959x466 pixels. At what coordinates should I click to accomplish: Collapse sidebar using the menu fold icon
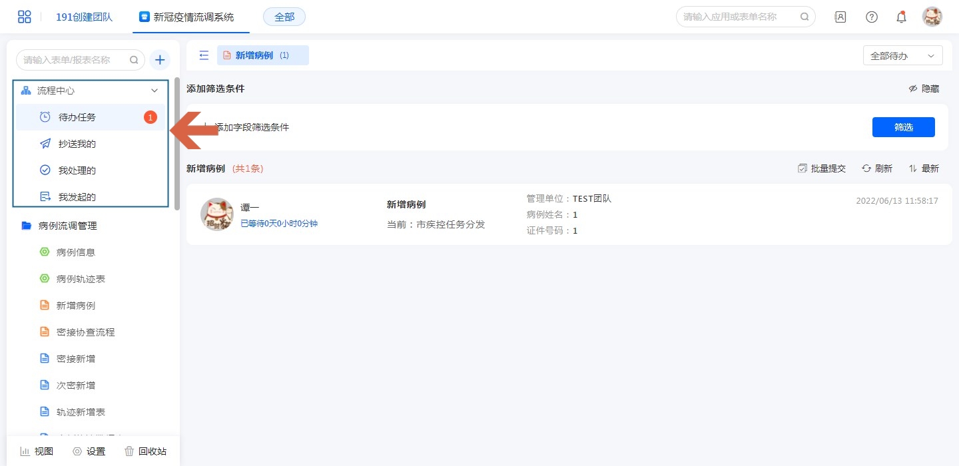click(204, 55)
